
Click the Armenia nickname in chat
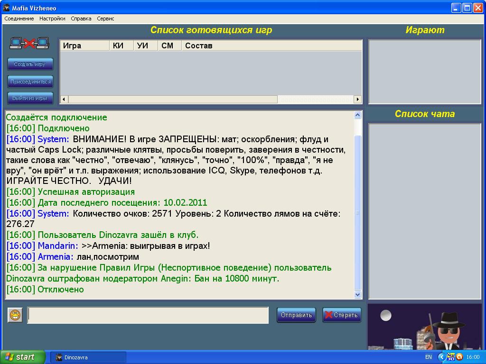pyautogui.click(x=56, y=256)
